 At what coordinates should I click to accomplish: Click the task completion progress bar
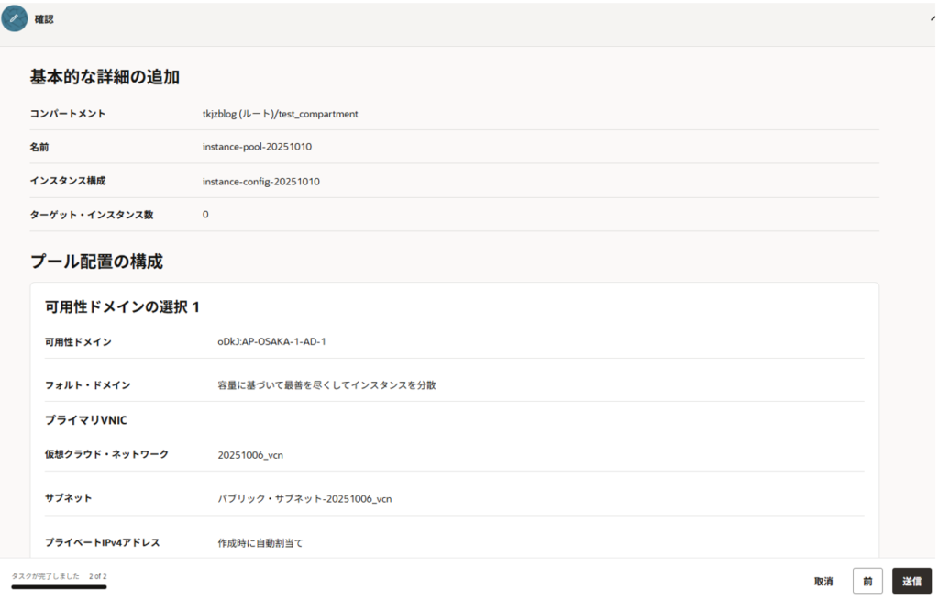click(x=59, y=586)
